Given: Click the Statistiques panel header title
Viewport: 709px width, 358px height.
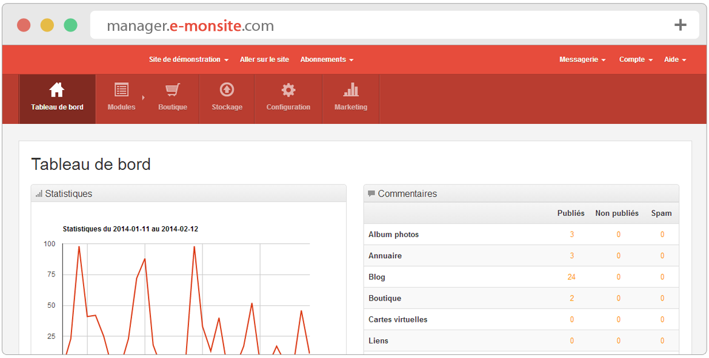Looking at the screenshot, I should (68, 194).
